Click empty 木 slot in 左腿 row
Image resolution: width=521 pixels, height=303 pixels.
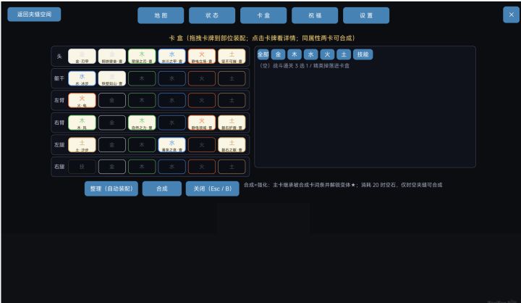pos(142,145)
